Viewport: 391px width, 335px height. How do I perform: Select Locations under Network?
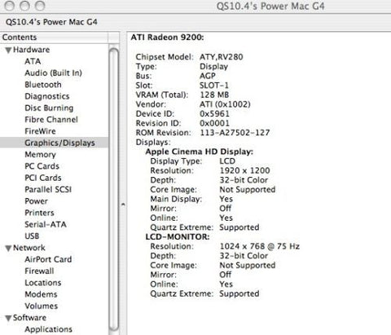coord(43,283)
